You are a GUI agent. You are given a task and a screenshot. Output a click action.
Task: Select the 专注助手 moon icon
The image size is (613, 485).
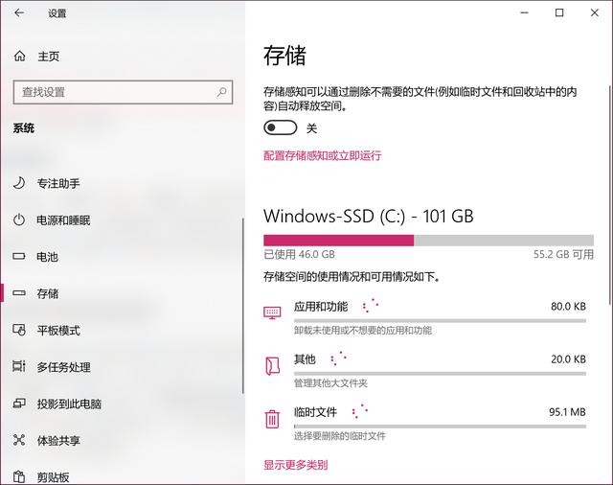(x=19, y=183)
